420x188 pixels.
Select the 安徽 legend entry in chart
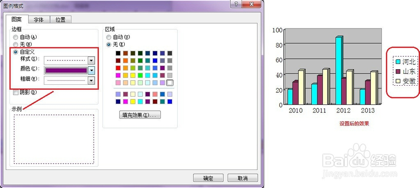[x=406, y=81]
